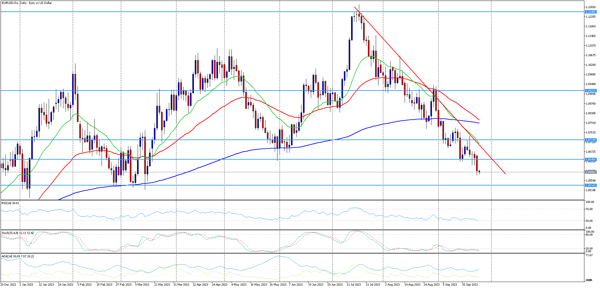This screenshot has width=600, height=288.
Task: Click the "24 Jan 2023" date label
Action: click(x=66, y=285)
